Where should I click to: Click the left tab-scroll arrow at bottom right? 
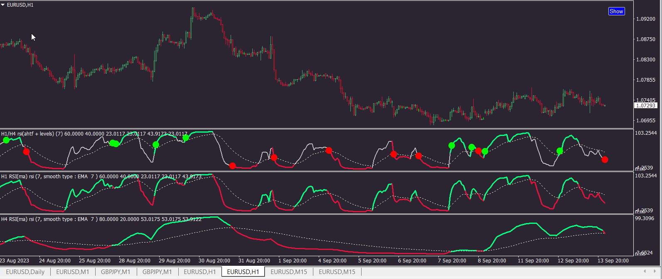(645, 272)
